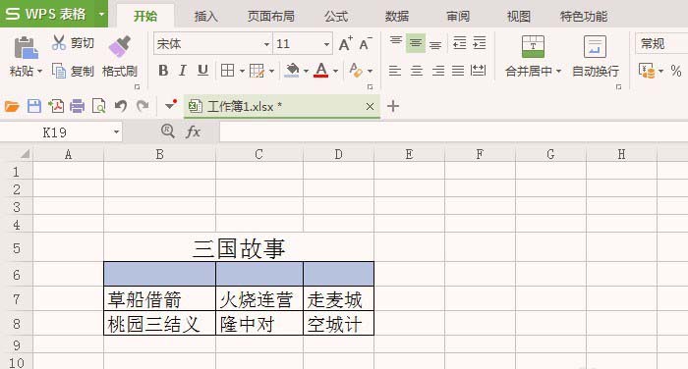Expand the Name Box dropdown for K19
This screenshot has width=688, height=369.
coord(116,132)
